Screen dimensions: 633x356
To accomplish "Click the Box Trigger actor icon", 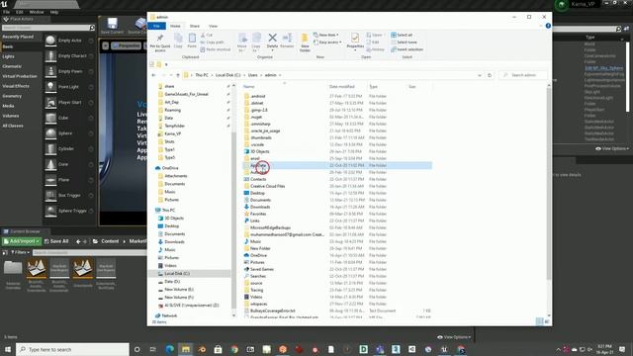I will tap(50, 196).
